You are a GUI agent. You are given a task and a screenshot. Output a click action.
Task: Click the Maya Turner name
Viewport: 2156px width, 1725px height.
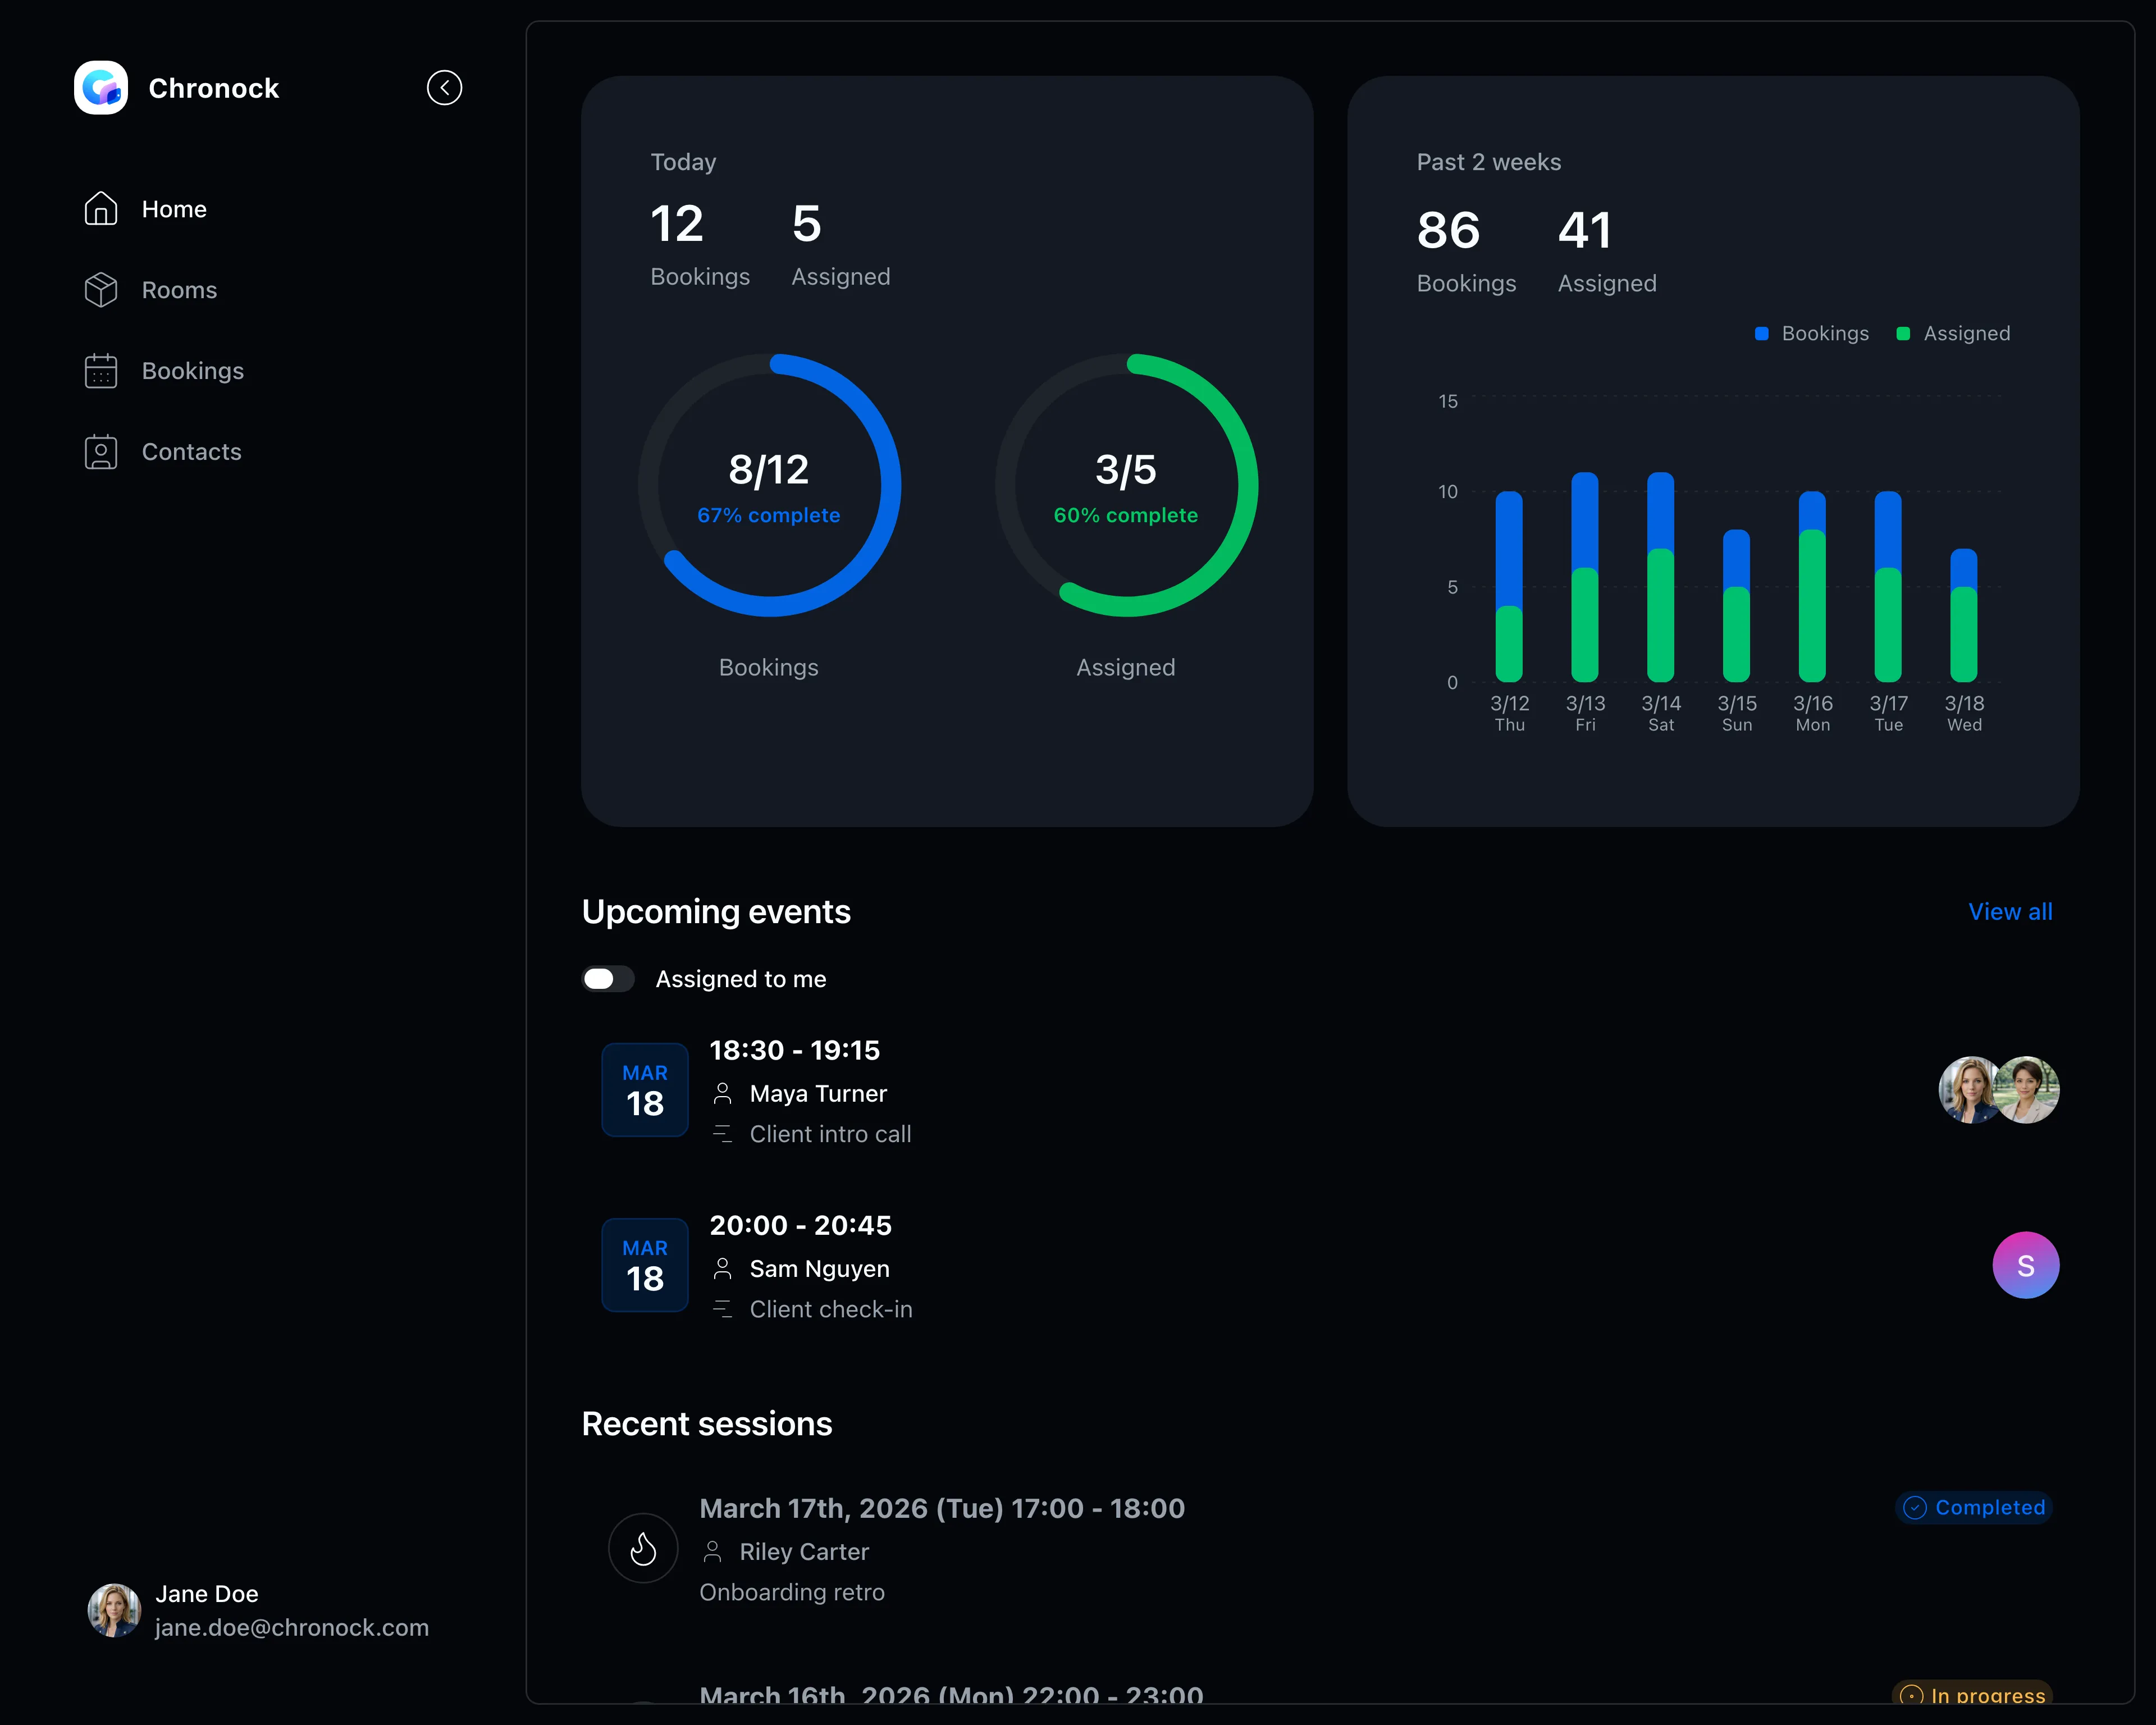click(818, 1094)
